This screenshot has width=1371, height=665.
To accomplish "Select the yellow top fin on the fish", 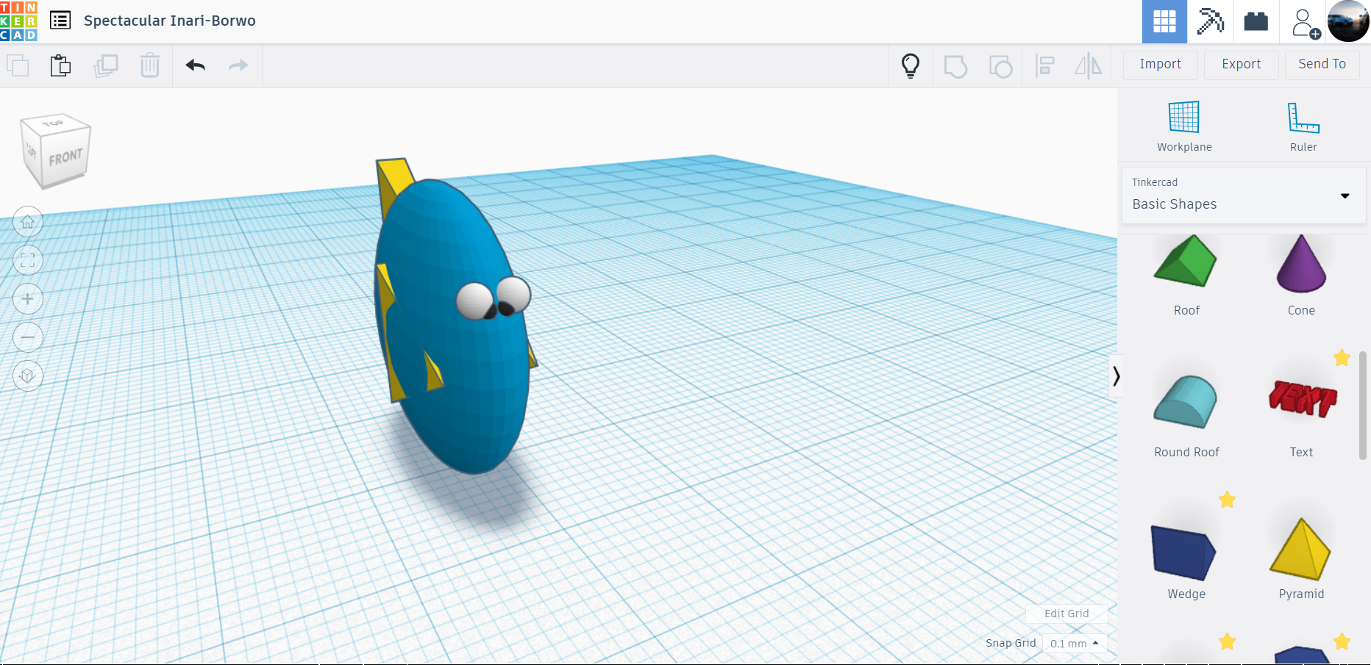I will tap(395, 176).
